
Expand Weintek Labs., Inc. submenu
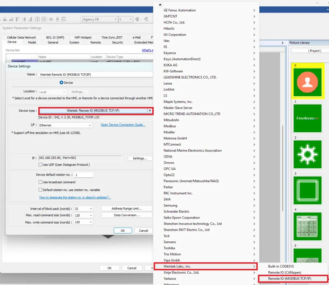[x=206, y=266]
